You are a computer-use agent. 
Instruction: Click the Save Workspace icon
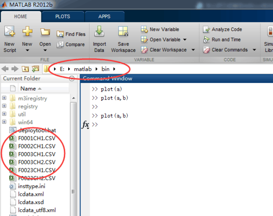pos(123,31)
